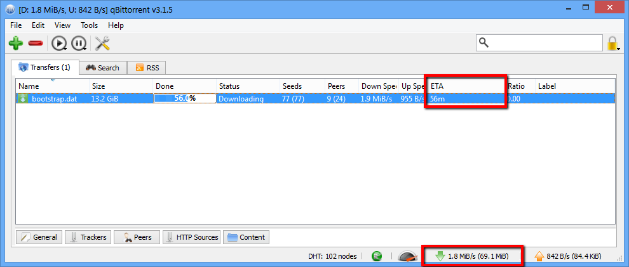
Task: Click the bootstrap.dat download arrow icon
Action: pyautogui.click(x=23, y=99)
